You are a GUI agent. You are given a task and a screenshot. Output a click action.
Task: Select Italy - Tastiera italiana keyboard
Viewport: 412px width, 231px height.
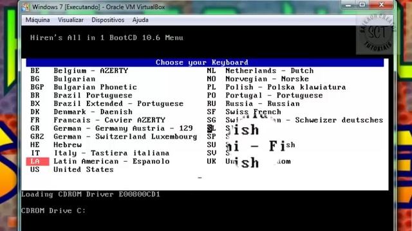(100, 153)
